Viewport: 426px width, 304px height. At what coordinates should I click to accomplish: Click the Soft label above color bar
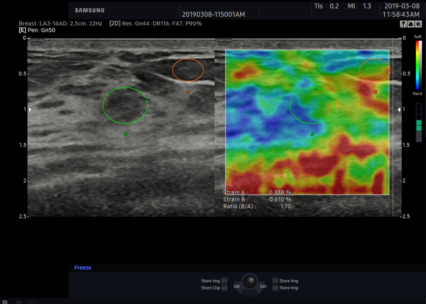click(418, 37)
